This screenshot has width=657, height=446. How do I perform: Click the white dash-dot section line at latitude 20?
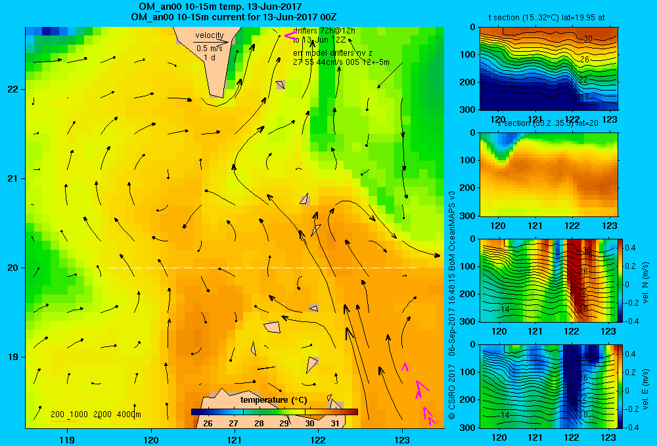point(263,268)
